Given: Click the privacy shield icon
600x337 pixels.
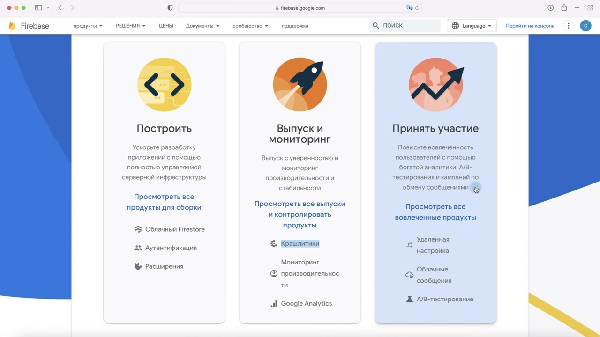Looking at the screenshot, I should pos(170,8).
